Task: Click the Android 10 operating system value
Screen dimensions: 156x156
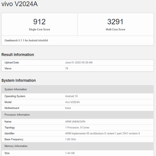Action: [71, 96]
